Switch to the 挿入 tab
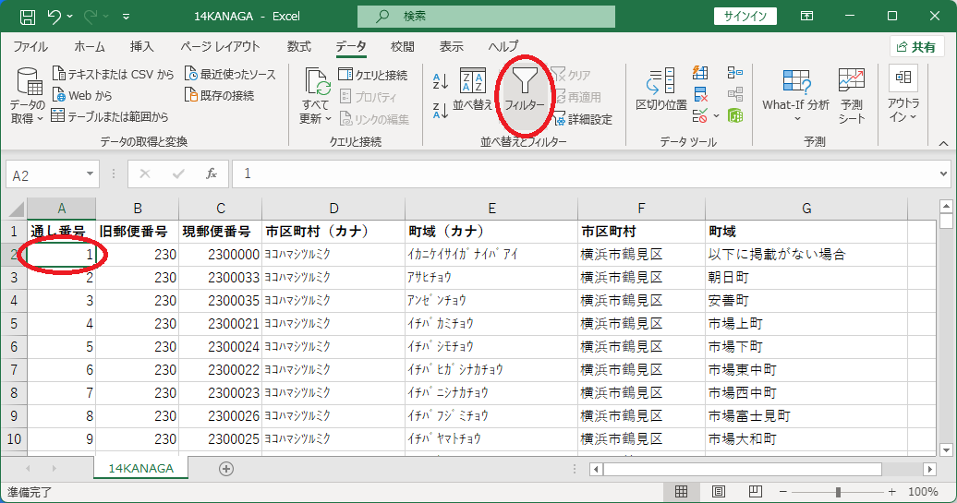Screen dimensions: 957x503 pos(141,46)
